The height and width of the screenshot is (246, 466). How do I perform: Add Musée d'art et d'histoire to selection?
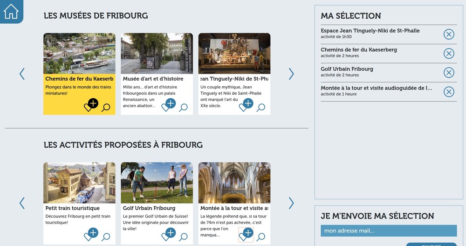pos(169,105)
